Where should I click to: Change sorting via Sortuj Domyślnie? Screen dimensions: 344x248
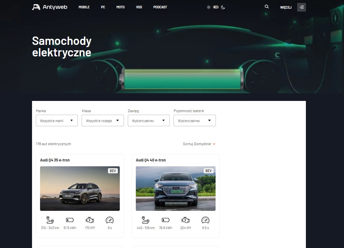[199, 144]
